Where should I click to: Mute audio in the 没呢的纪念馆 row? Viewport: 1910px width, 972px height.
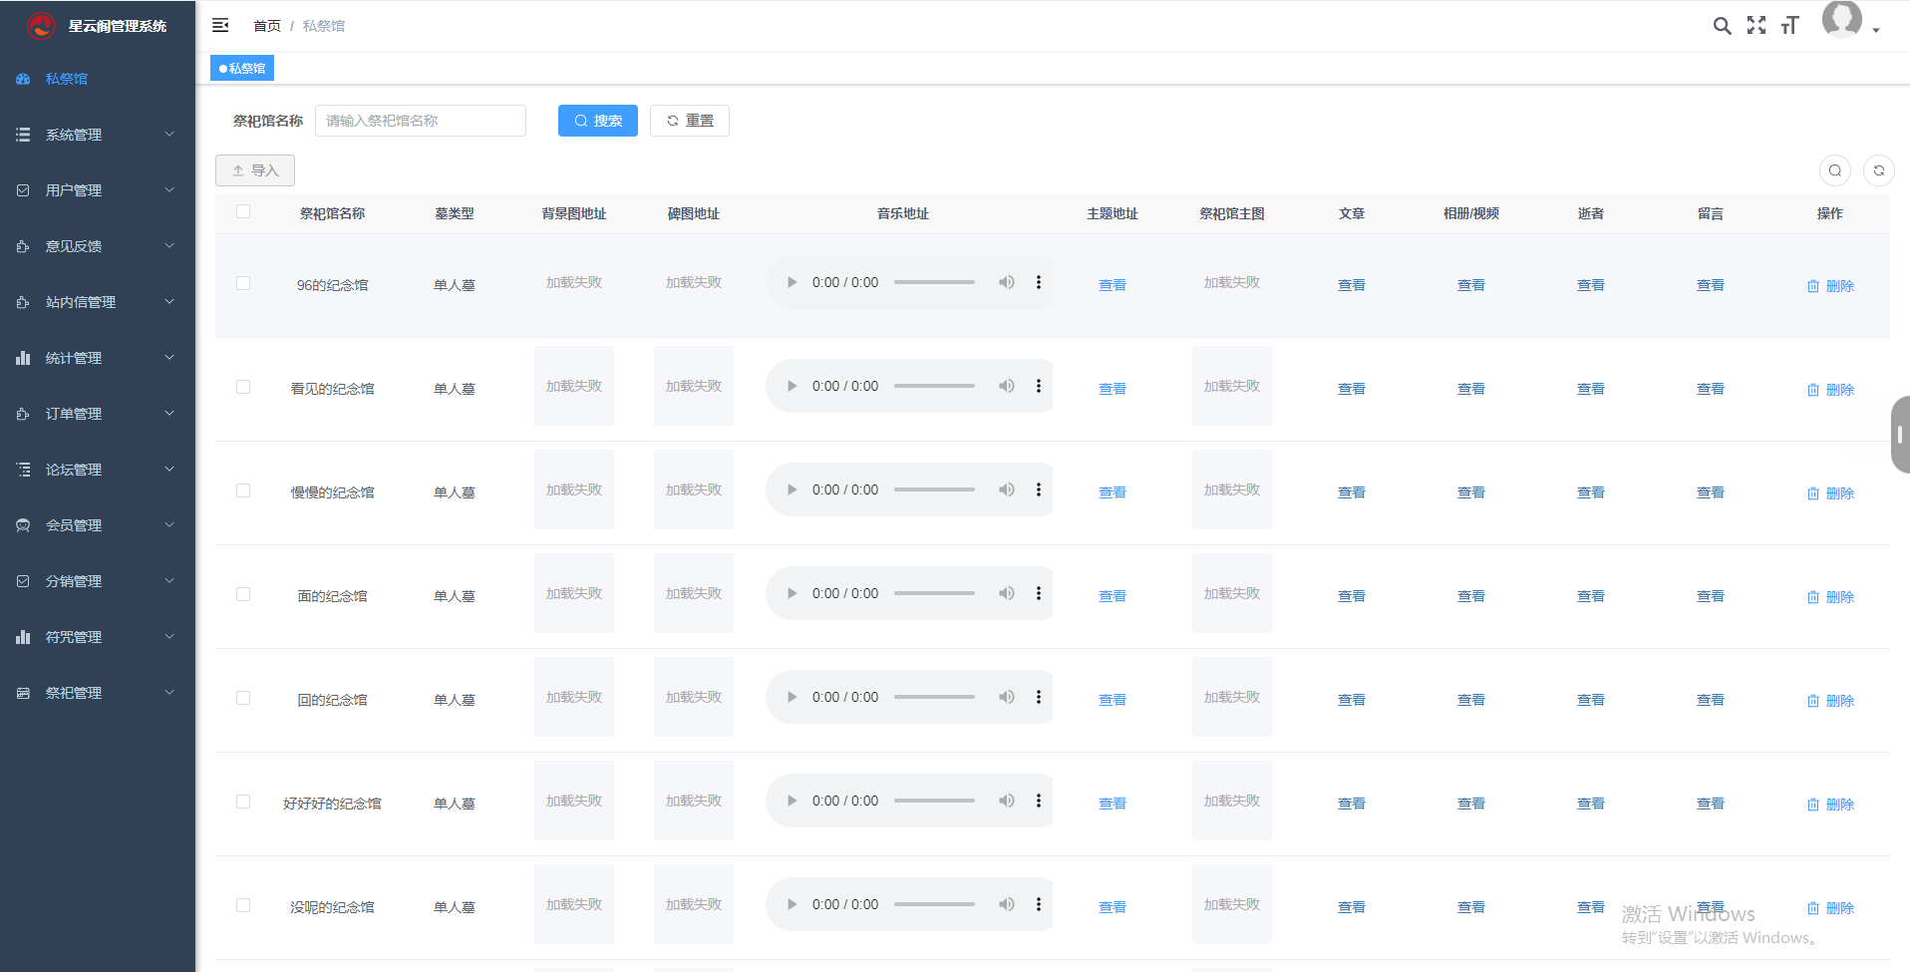click(x=1007, y=904)
